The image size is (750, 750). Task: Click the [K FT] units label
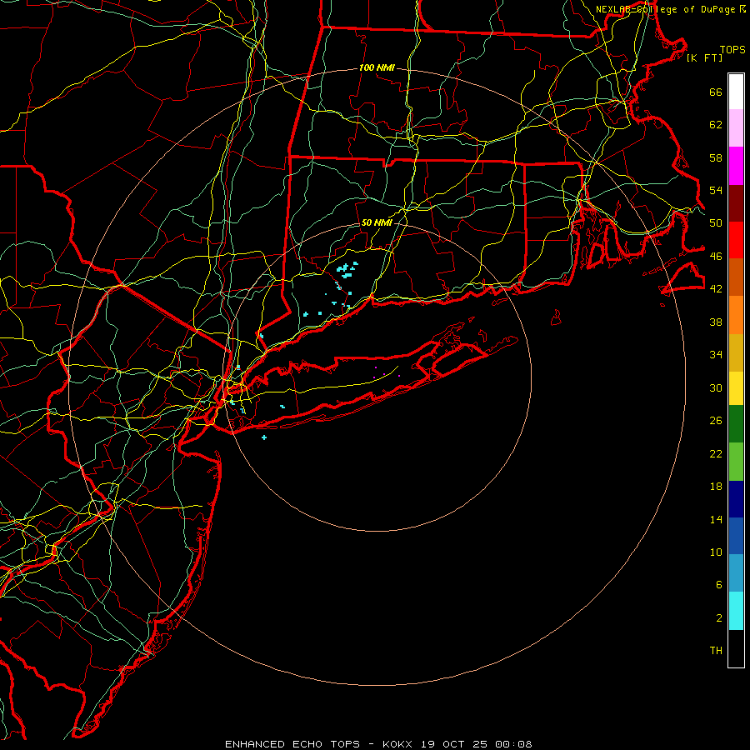pyautogui.click(x=704, y=57)
